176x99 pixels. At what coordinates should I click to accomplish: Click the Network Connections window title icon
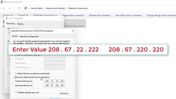pos(2,2)
